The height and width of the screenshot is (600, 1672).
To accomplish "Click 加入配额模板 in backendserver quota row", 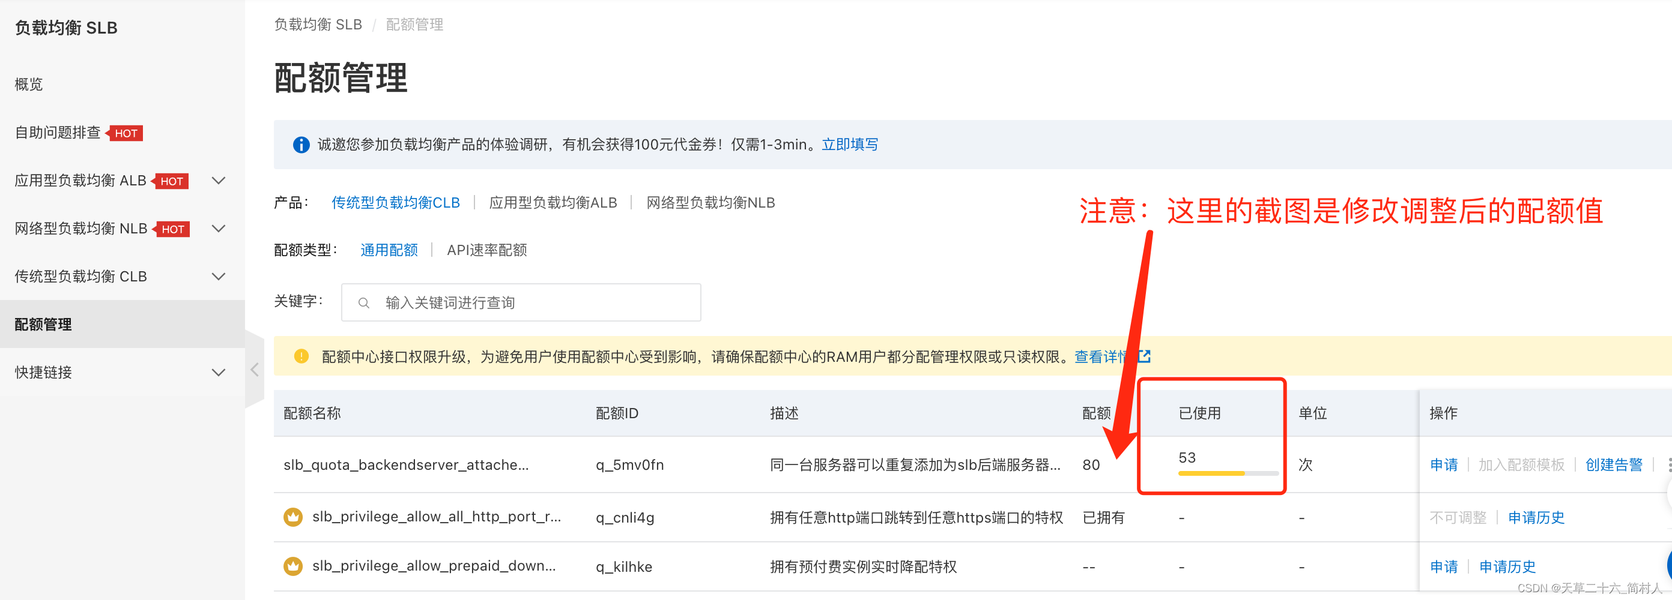I will 1521,464.
